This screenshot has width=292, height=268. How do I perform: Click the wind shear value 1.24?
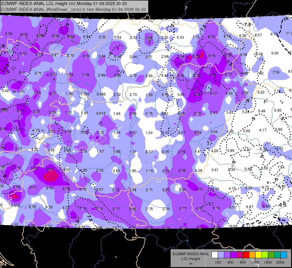click(x=149, y=133)
